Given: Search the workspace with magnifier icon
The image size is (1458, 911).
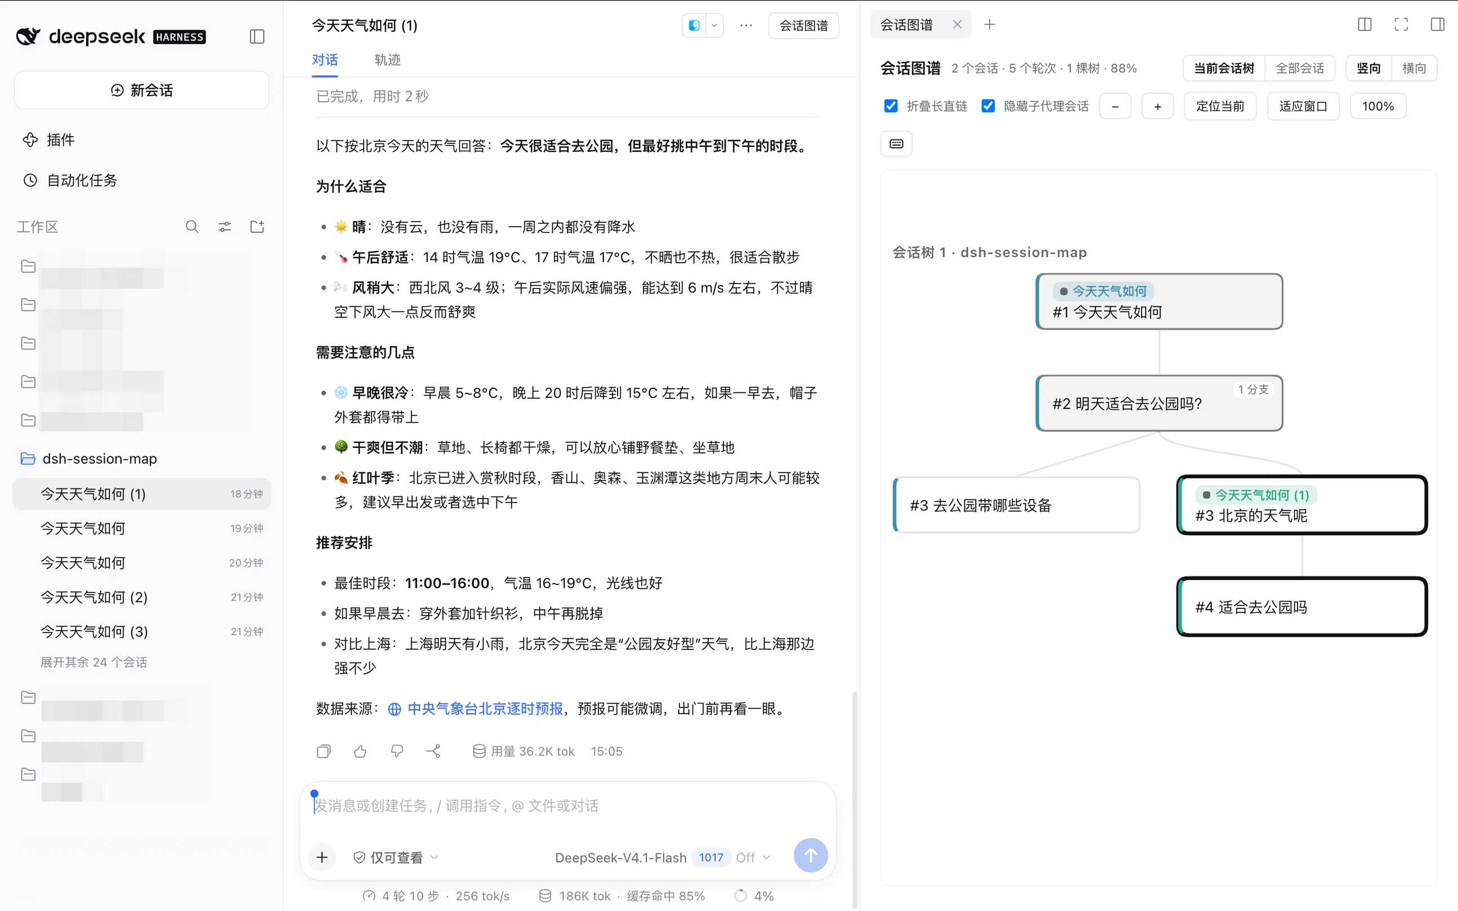Looking at the screenshot, I should (x=193, y=227).
